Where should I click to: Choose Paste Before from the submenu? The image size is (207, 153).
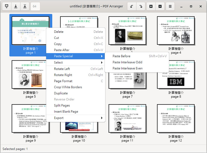tap(121, 56)
